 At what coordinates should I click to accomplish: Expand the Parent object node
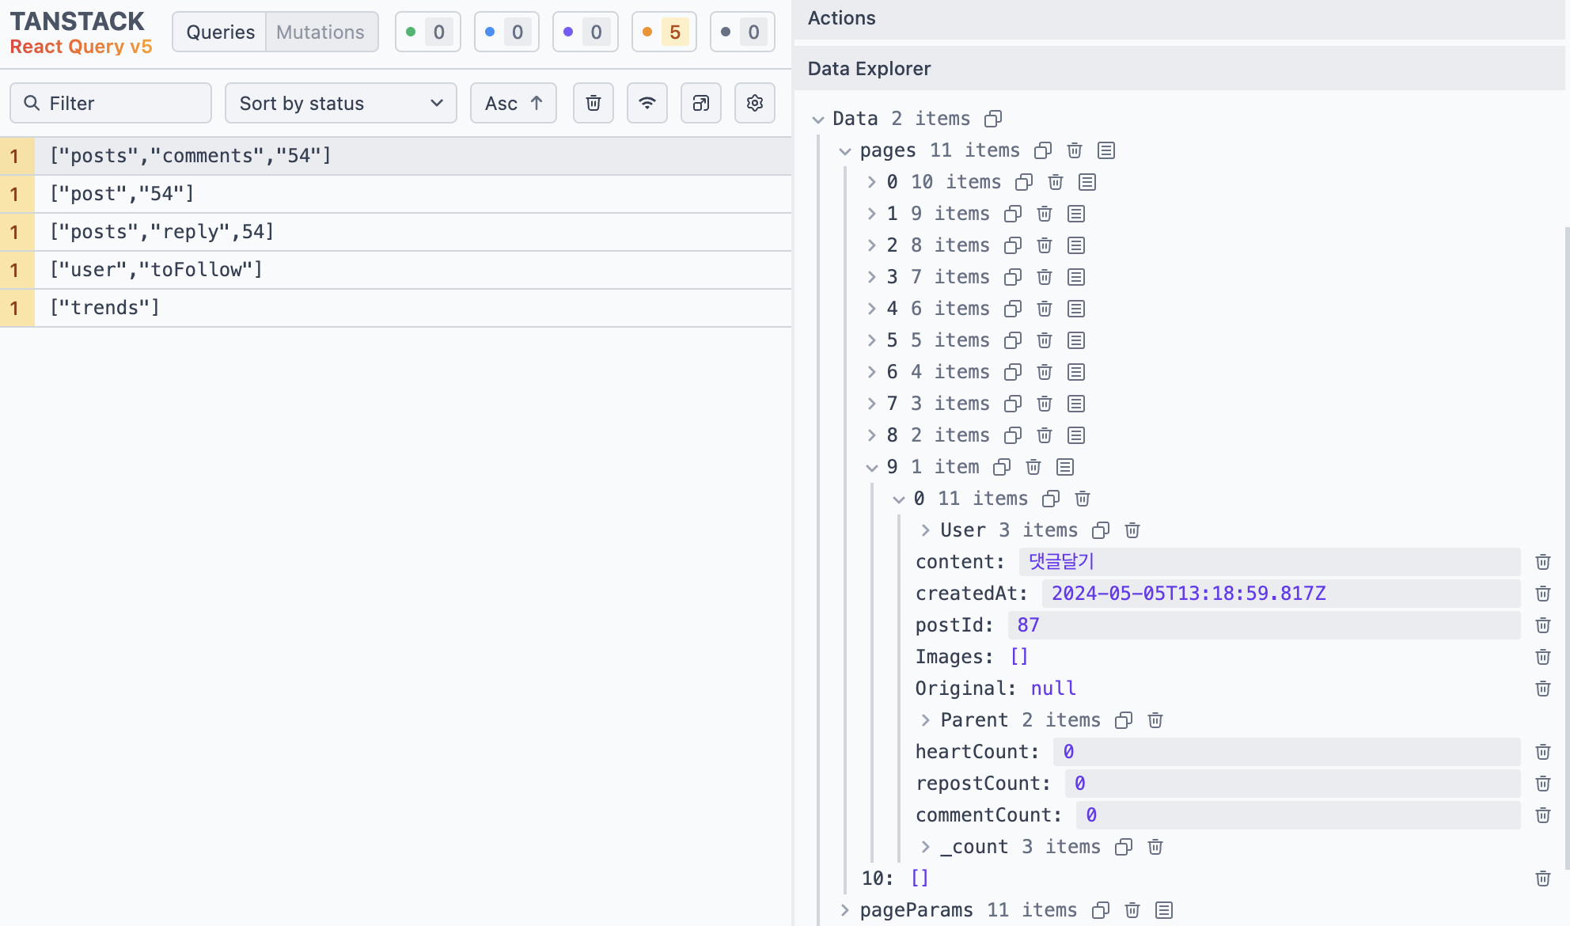coord(925,720)
